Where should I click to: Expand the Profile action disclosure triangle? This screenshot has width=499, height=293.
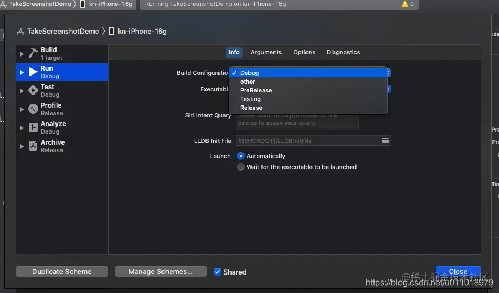22,109
